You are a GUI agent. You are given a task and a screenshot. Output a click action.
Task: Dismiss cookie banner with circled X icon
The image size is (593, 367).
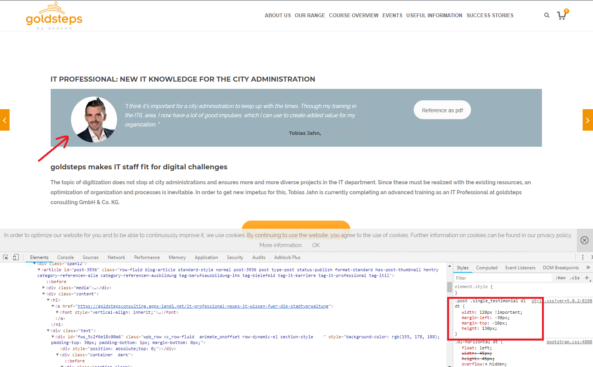point(585,240)
